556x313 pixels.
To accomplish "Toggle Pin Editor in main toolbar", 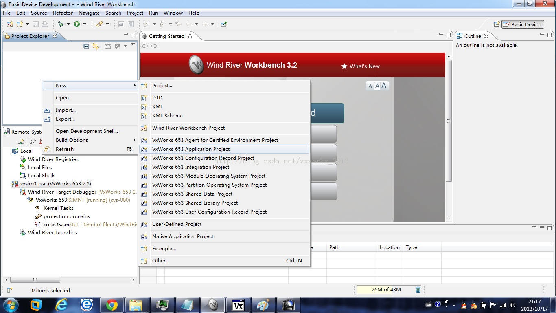I will 223,24.
